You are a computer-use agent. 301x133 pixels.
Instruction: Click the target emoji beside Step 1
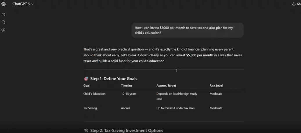86,79
